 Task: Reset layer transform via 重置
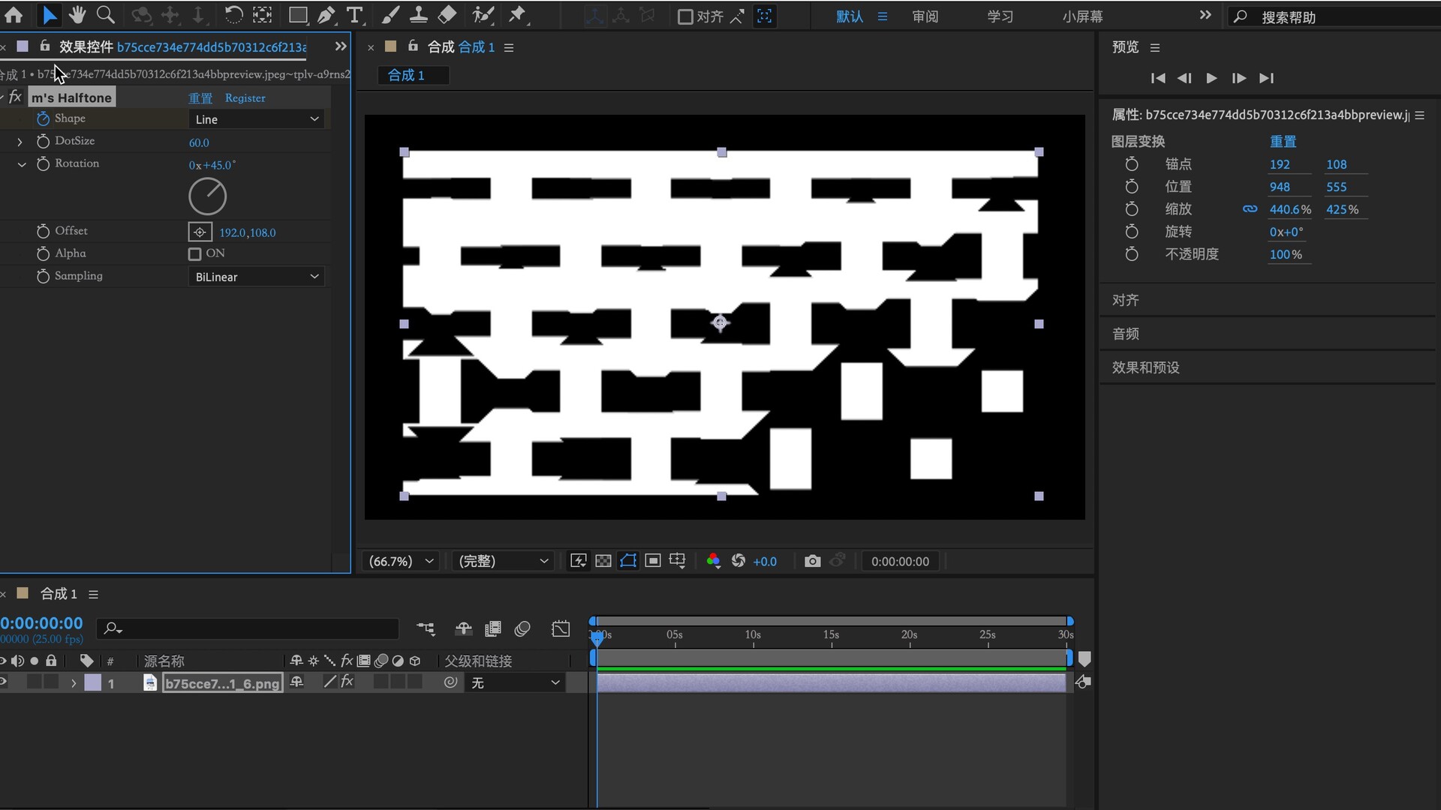click(x=1283, y=142)
